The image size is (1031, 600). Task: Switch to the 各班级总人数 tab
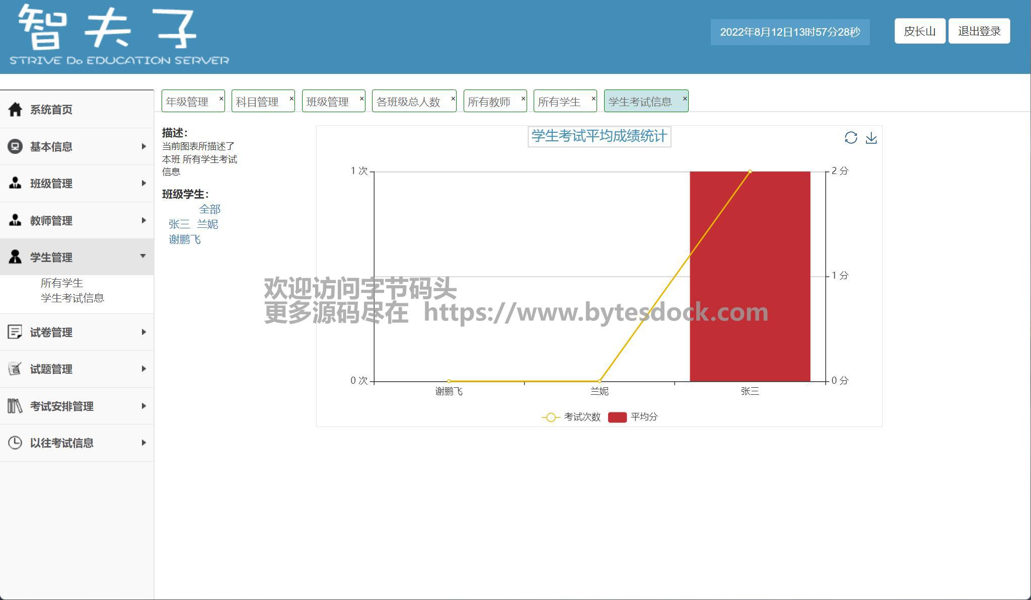coord(408,102)
